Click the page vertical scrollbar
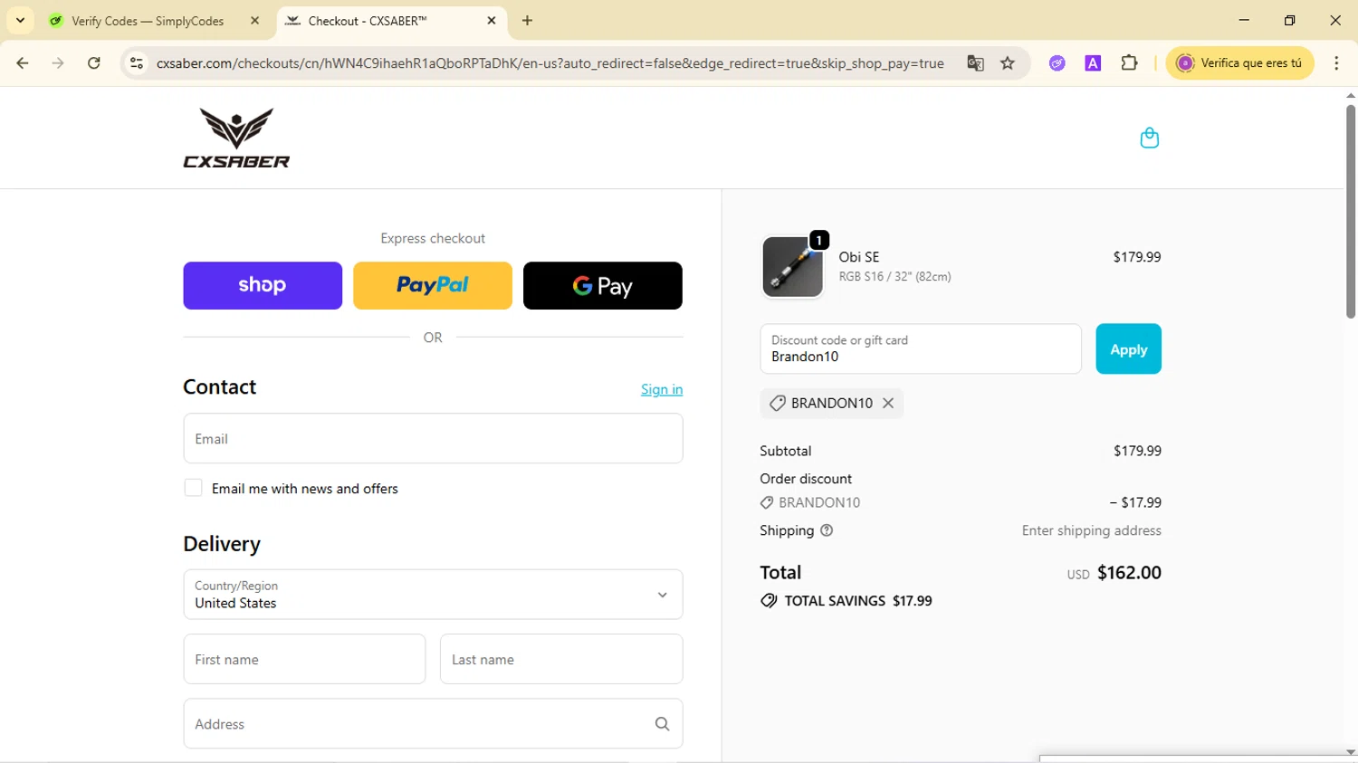The image size is (1358, 763). [1351, 212]
